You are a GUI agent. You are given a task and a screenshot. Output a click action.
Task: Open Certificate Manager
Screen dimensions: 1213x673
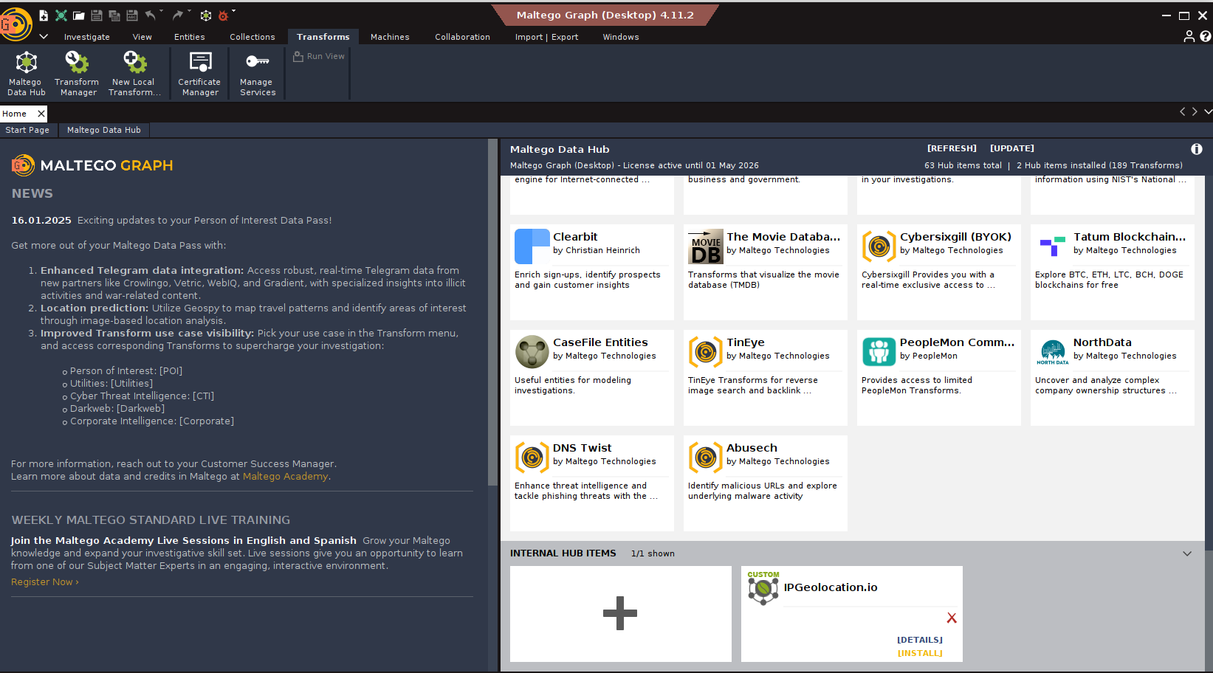point(199,73)
